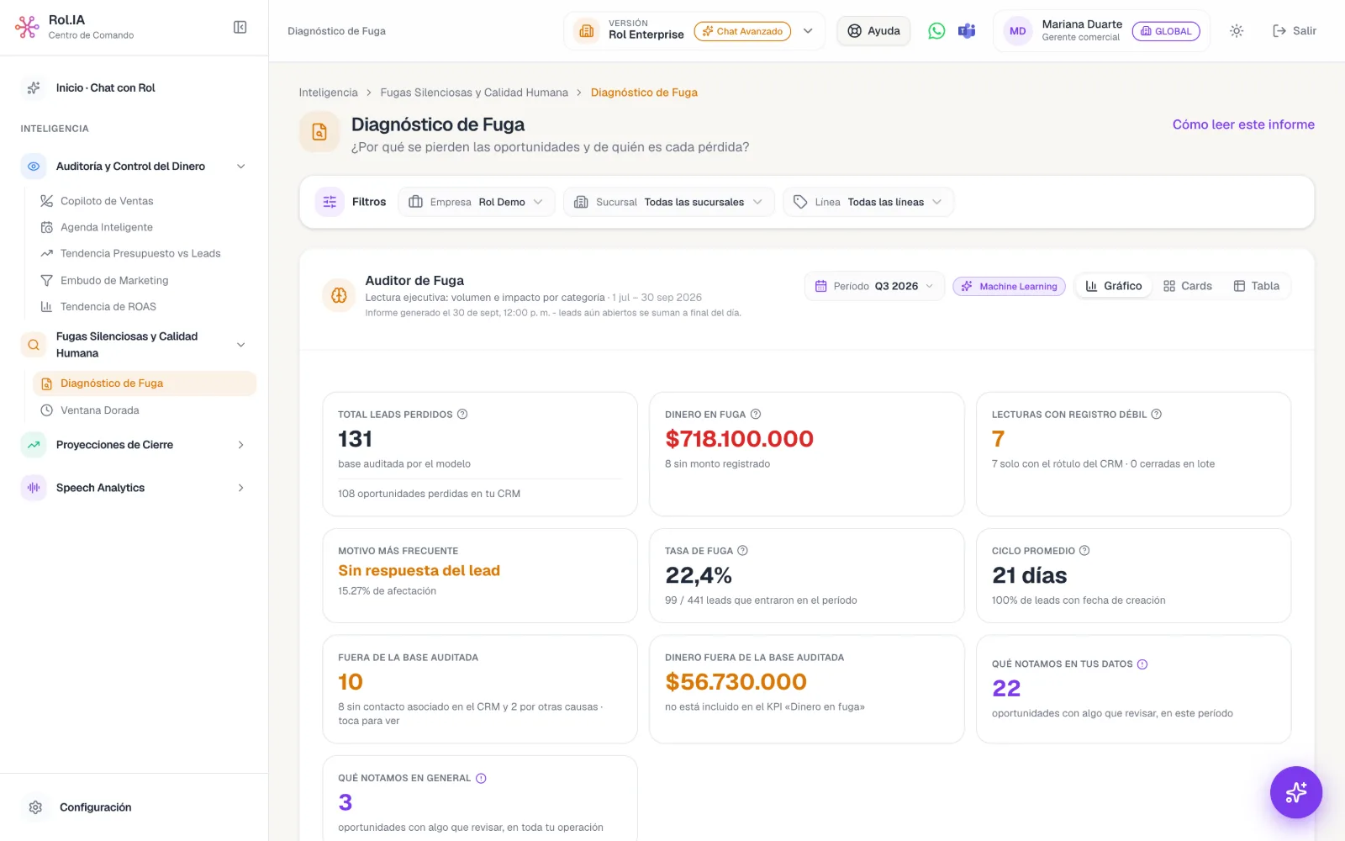
Task: Click Inteligencia breadcrumb
Action: coord(328,93)
